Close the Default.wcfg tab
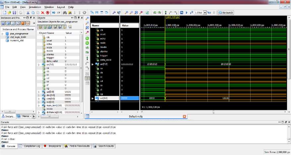Image resolution: width=291 pixels, height=155 pixels. pyautogui.click(x=185, y=117)
